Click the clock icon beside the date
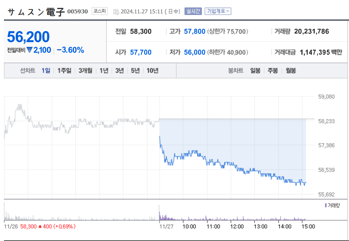The image size is (349, 241). click(116, 12)
